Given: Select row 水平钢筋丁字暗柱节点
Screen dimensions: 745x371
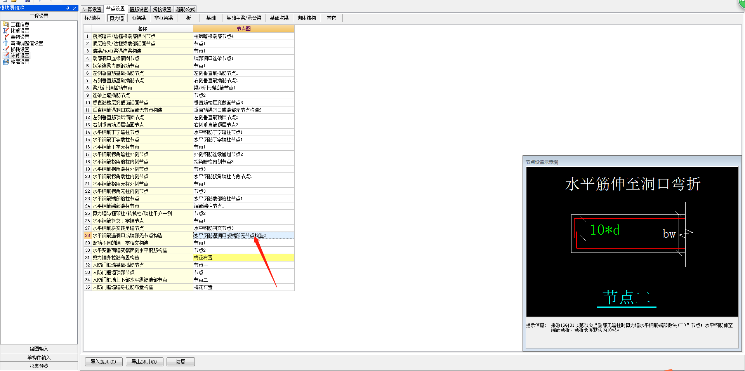Looking at the screenshot, I should 142,132.
